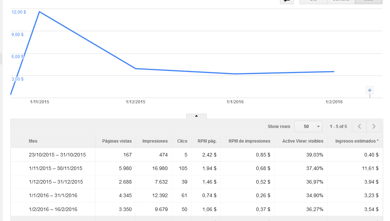The height and width of the screenshot is (221, 390).
Task: Click the 1 - 5 of 5 pagination text
Action: point(338,127)
